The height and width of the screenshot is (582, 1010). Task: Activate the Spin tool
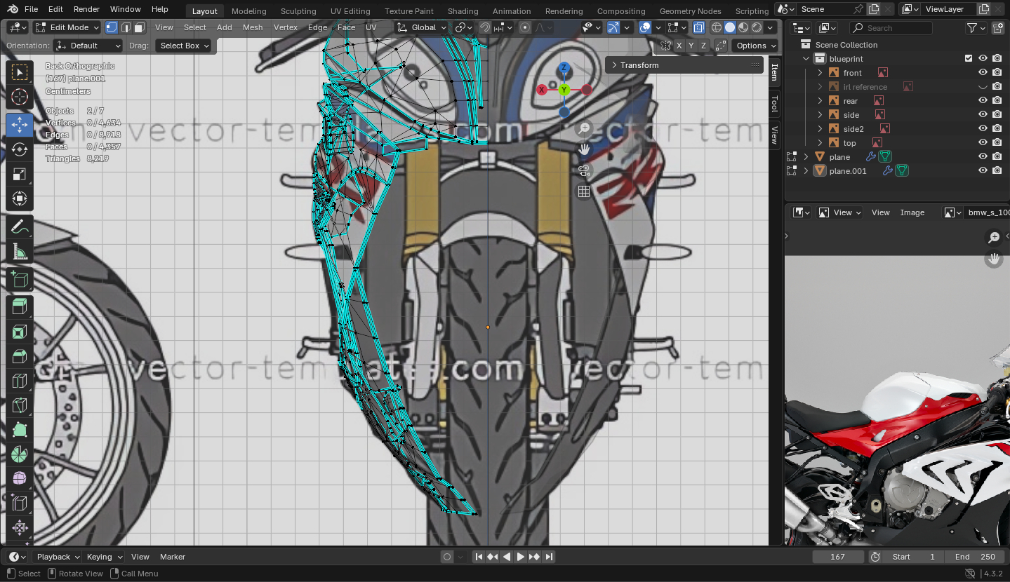point(20,454)
